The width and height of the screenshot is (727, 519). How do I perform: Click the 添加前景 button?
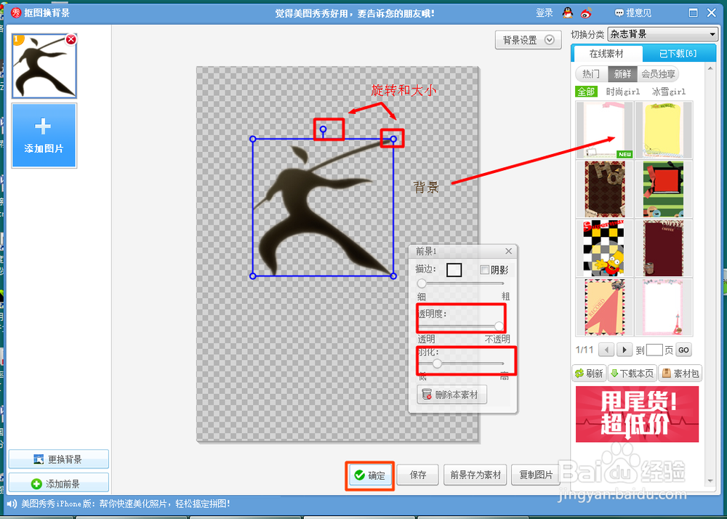click(x=58, y=483)
